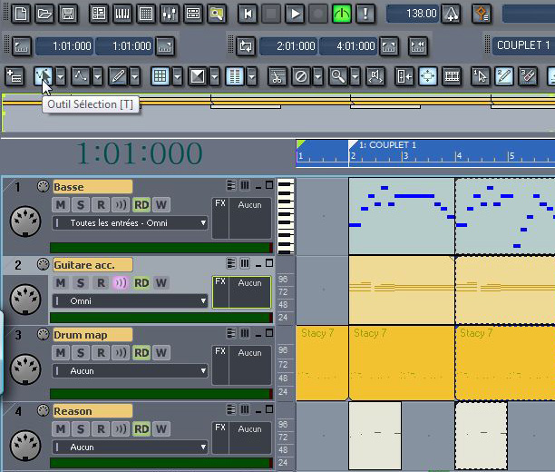
Task: Open the FX bin of Basse track
Action: [242, 218]
